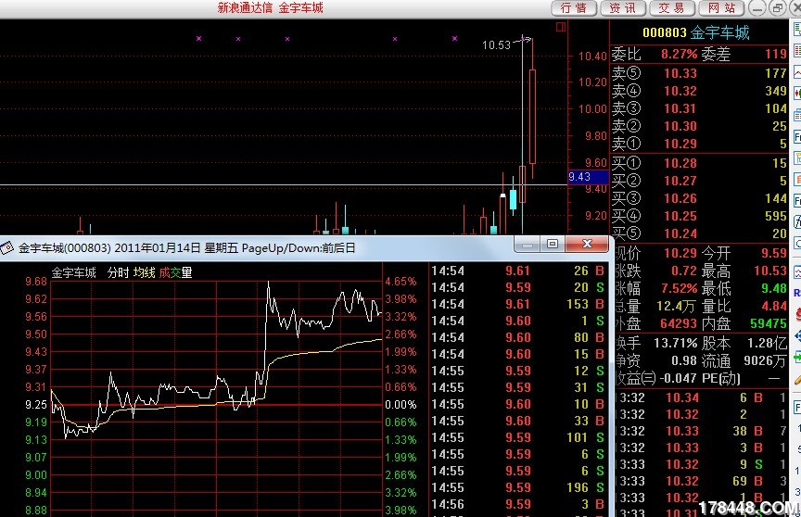801x517 pixels.
Task: Click the title icon of the 金宇车城 intraday popup
Action: click(7, 248)
